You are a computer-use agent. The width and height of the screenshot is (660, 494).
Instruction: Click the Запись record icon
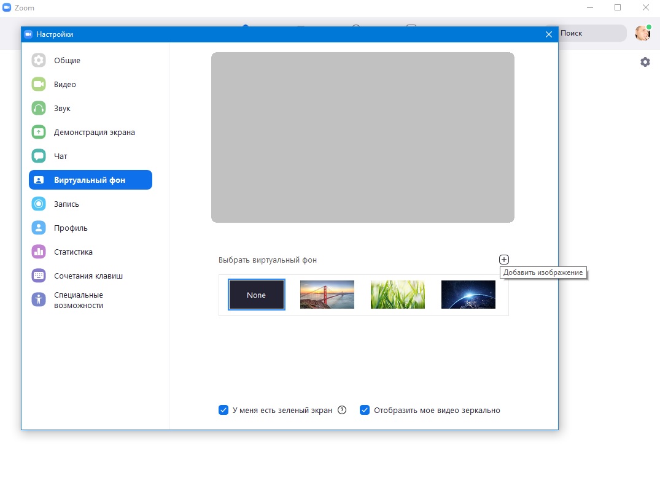(39, 204)
